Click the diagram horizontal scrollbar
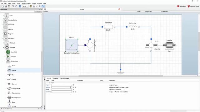The width and height of the screenshot is (200, 112). tap(121, 76)
